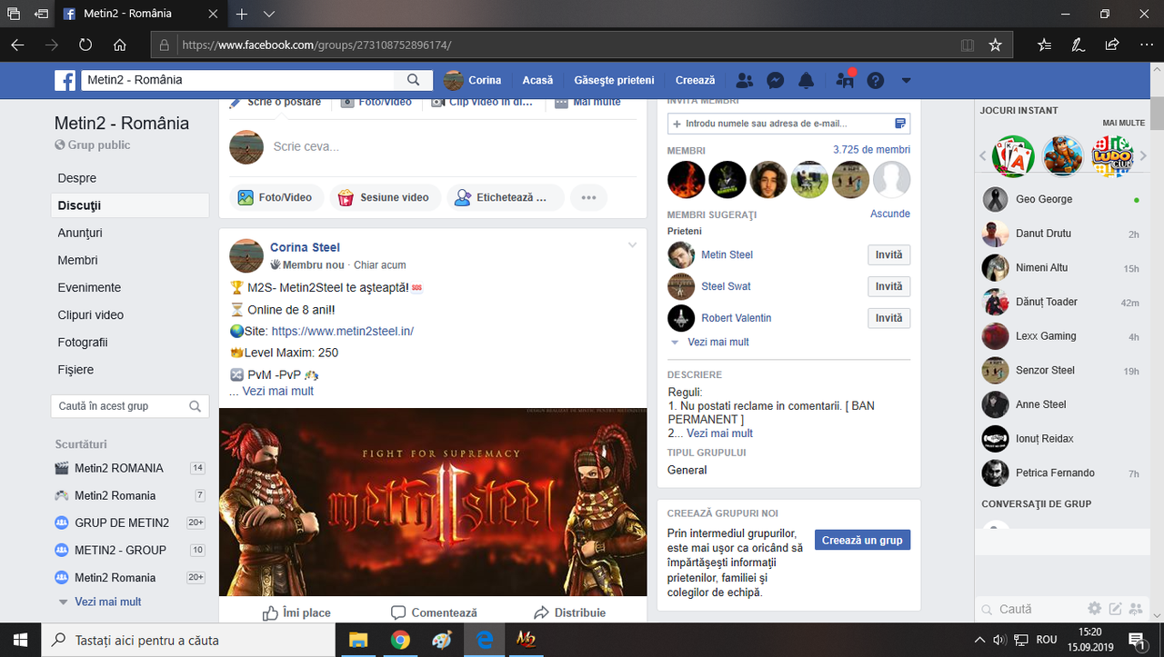This screenshot has width=1164, height=657.
Task: Click the invite members email field
Action: [x=788, y=124]
